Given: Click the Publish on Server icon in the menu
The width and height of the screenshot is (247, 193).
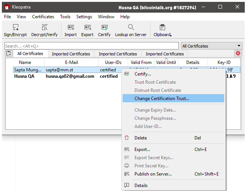Looking at the screenshot, I should 127,174.
